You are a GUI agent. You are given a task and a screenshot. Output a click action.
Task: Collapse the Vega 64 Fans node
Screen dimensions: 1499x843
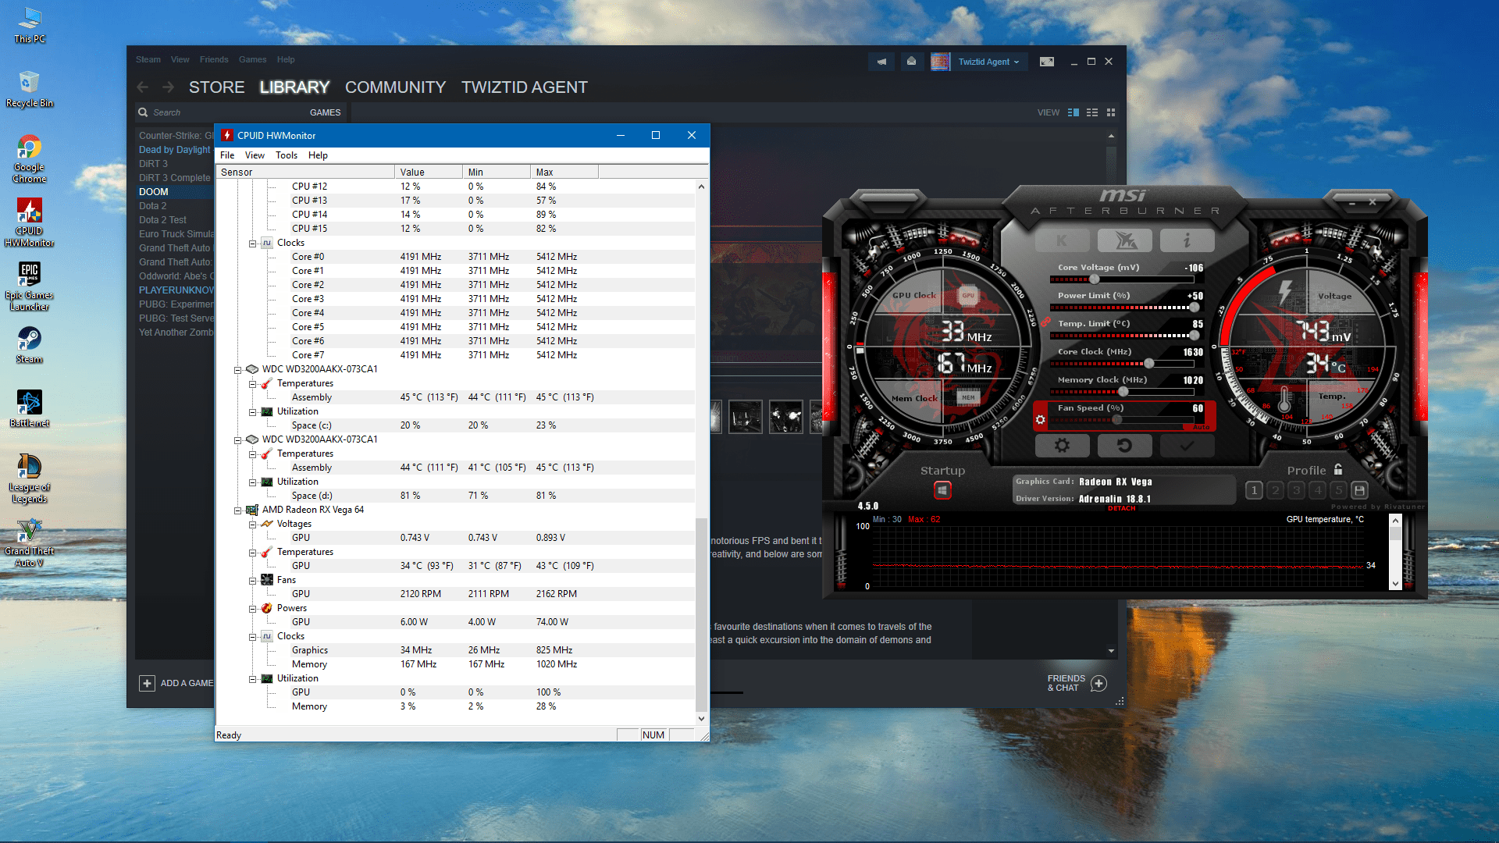coord(252,581)
